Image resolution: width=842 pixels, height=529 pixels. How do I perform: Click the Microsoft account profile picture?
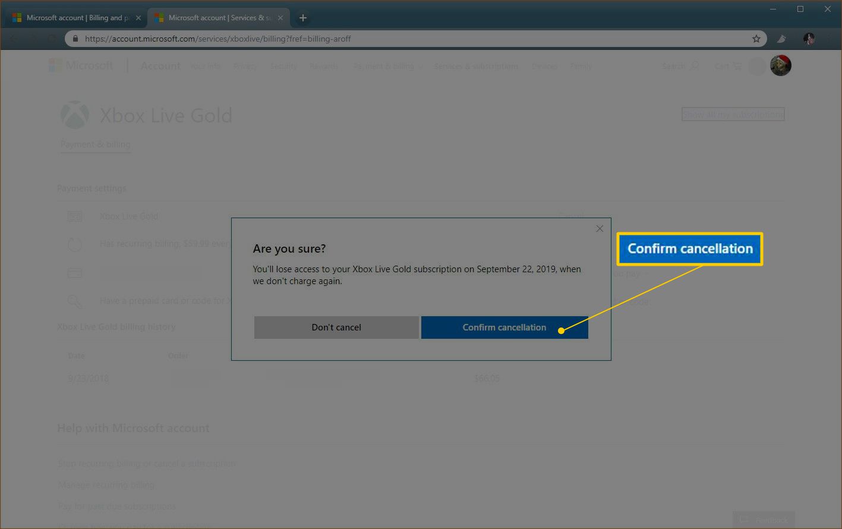780,65
